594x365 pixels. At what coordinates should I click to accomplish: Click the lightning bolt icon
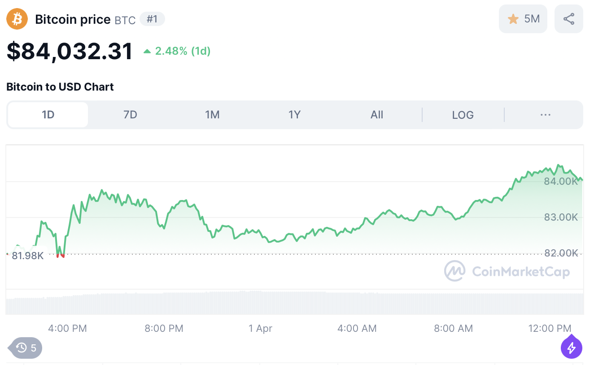(x=571, y=347)
